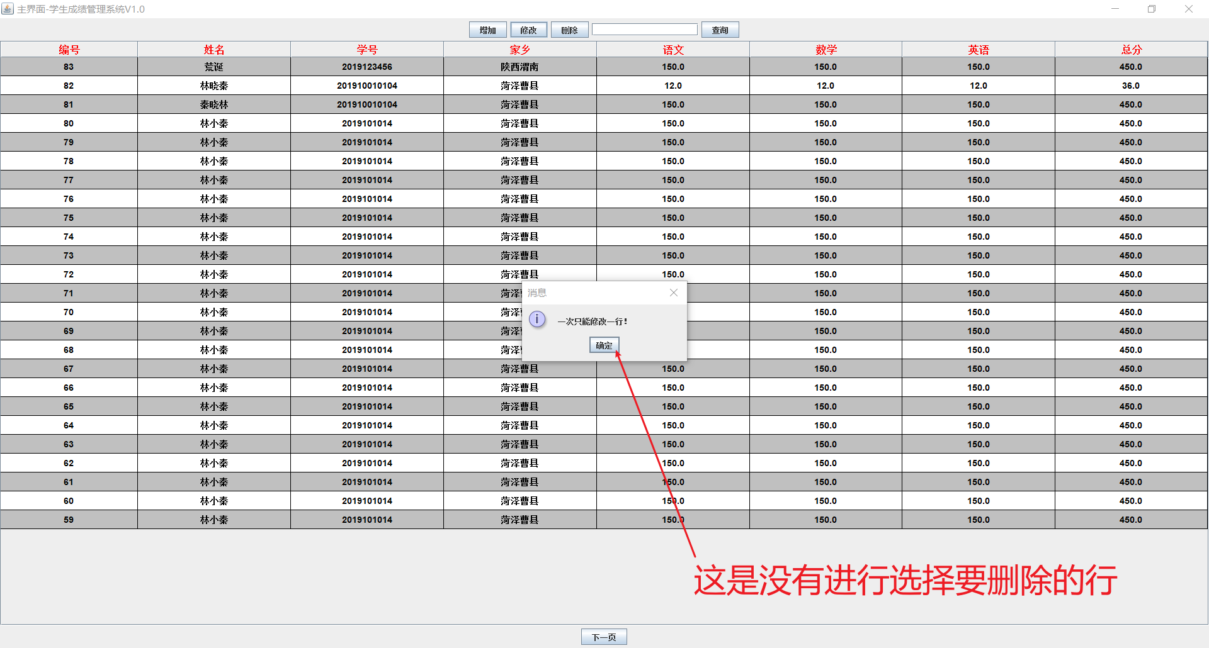Click the info icon in message dialog
This screenshot has height=648, width=1209.
pos(537,319)
